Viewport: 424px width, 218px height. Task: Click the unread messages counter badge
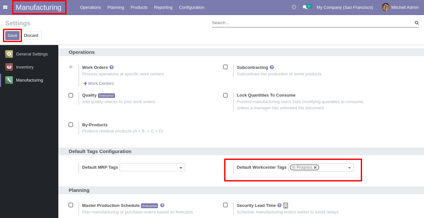point(309,6)
